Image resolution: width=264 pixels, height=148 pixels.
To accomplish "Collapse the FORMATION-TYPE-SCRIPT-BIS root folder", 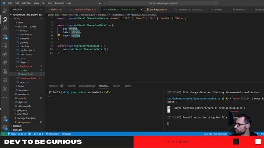I will pos(27,15).
